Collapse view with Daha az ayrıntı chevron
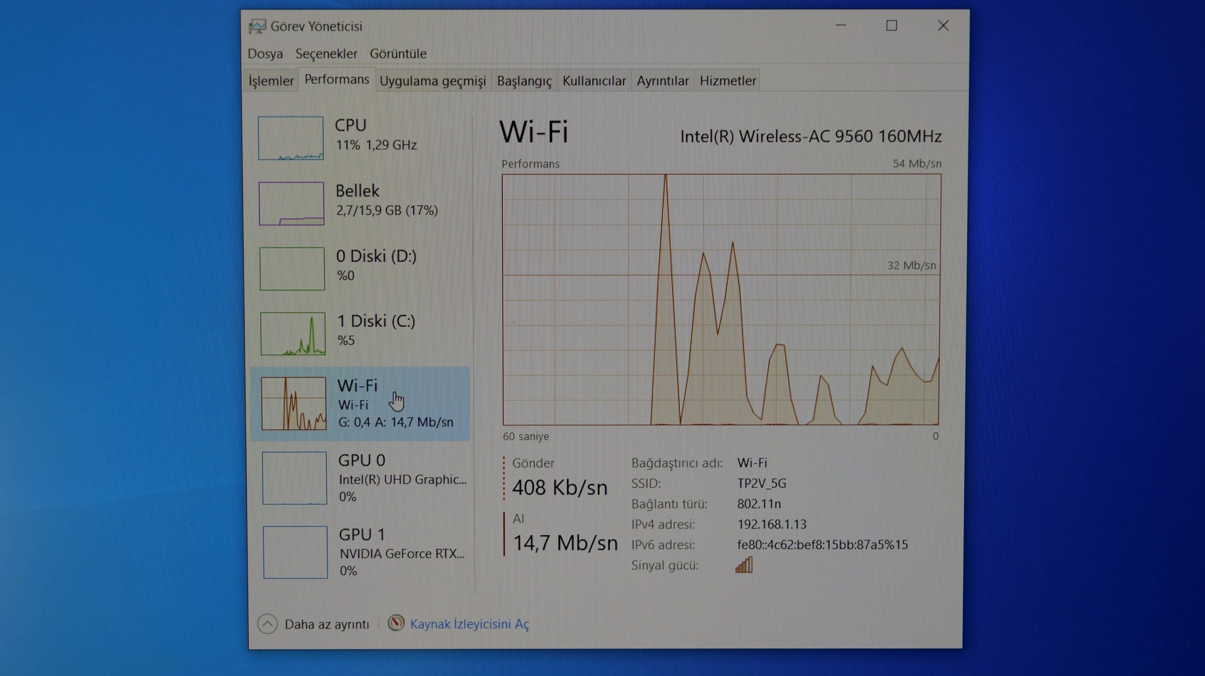This screenshot has height=676, width=1205. click(267, 624)
